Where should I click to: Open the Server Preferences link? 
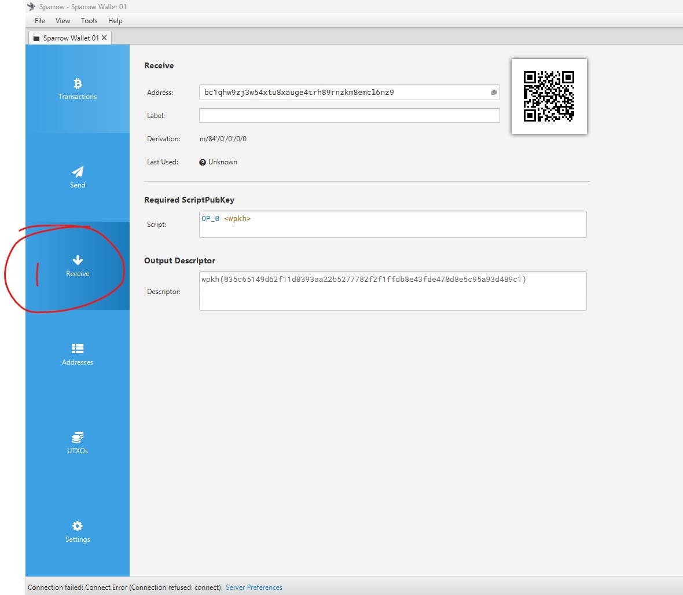[254, 587]
